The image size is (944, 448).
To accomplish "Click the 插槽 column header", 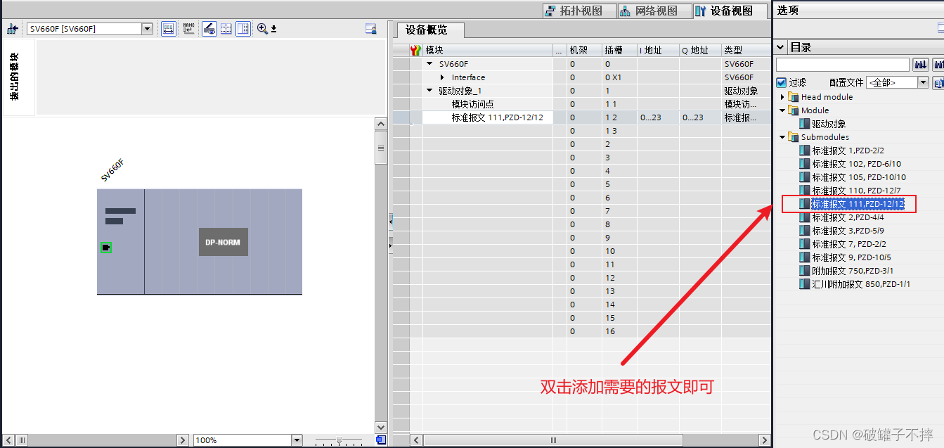I will coord(619,50).
